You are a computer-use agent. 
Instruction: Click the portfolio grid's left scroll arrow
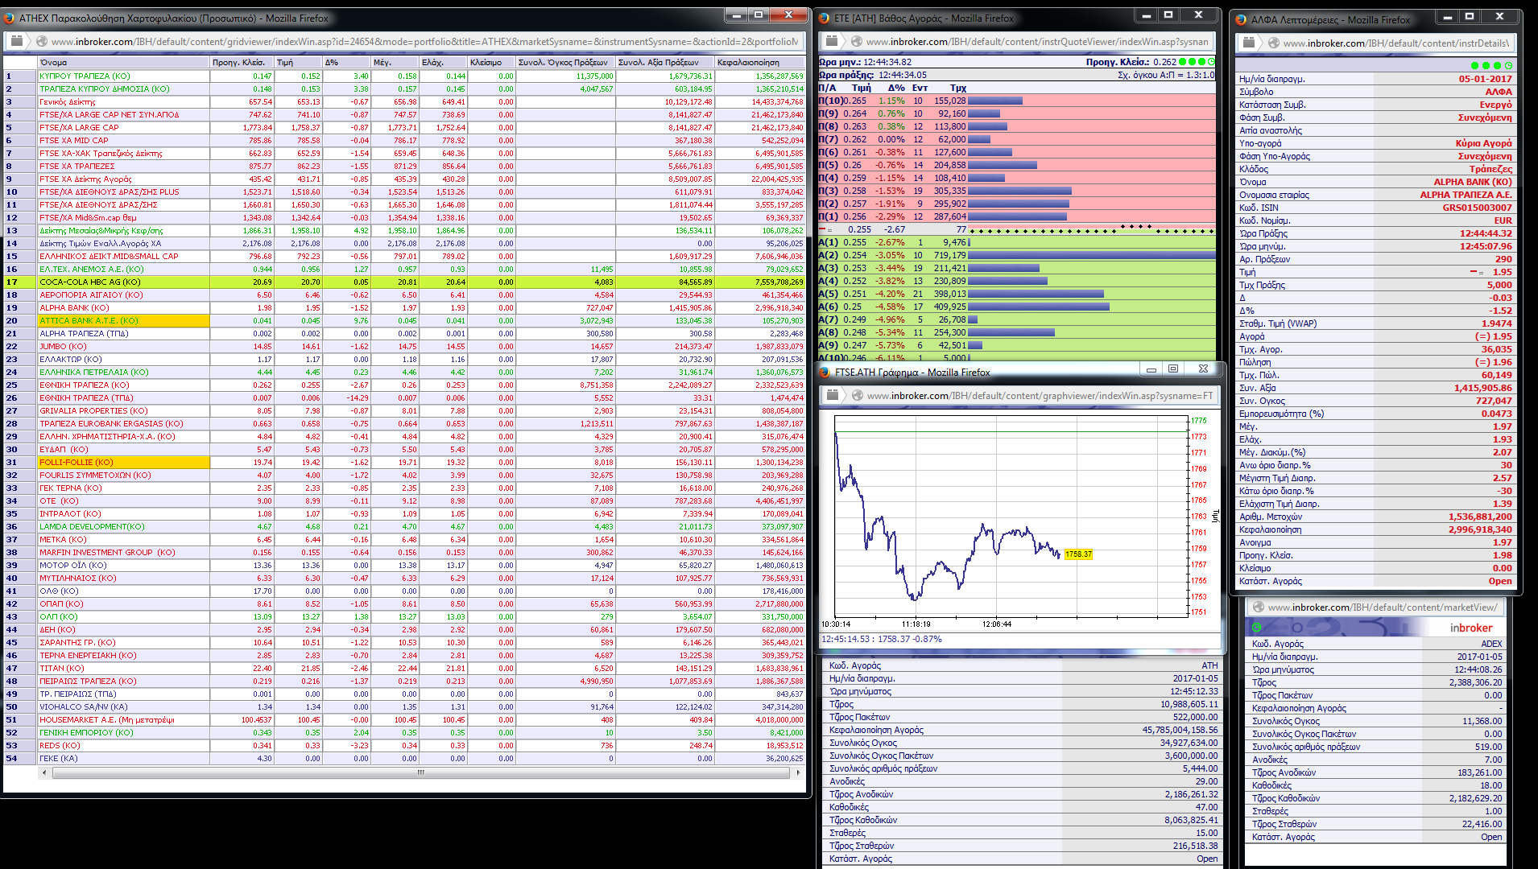44,772
